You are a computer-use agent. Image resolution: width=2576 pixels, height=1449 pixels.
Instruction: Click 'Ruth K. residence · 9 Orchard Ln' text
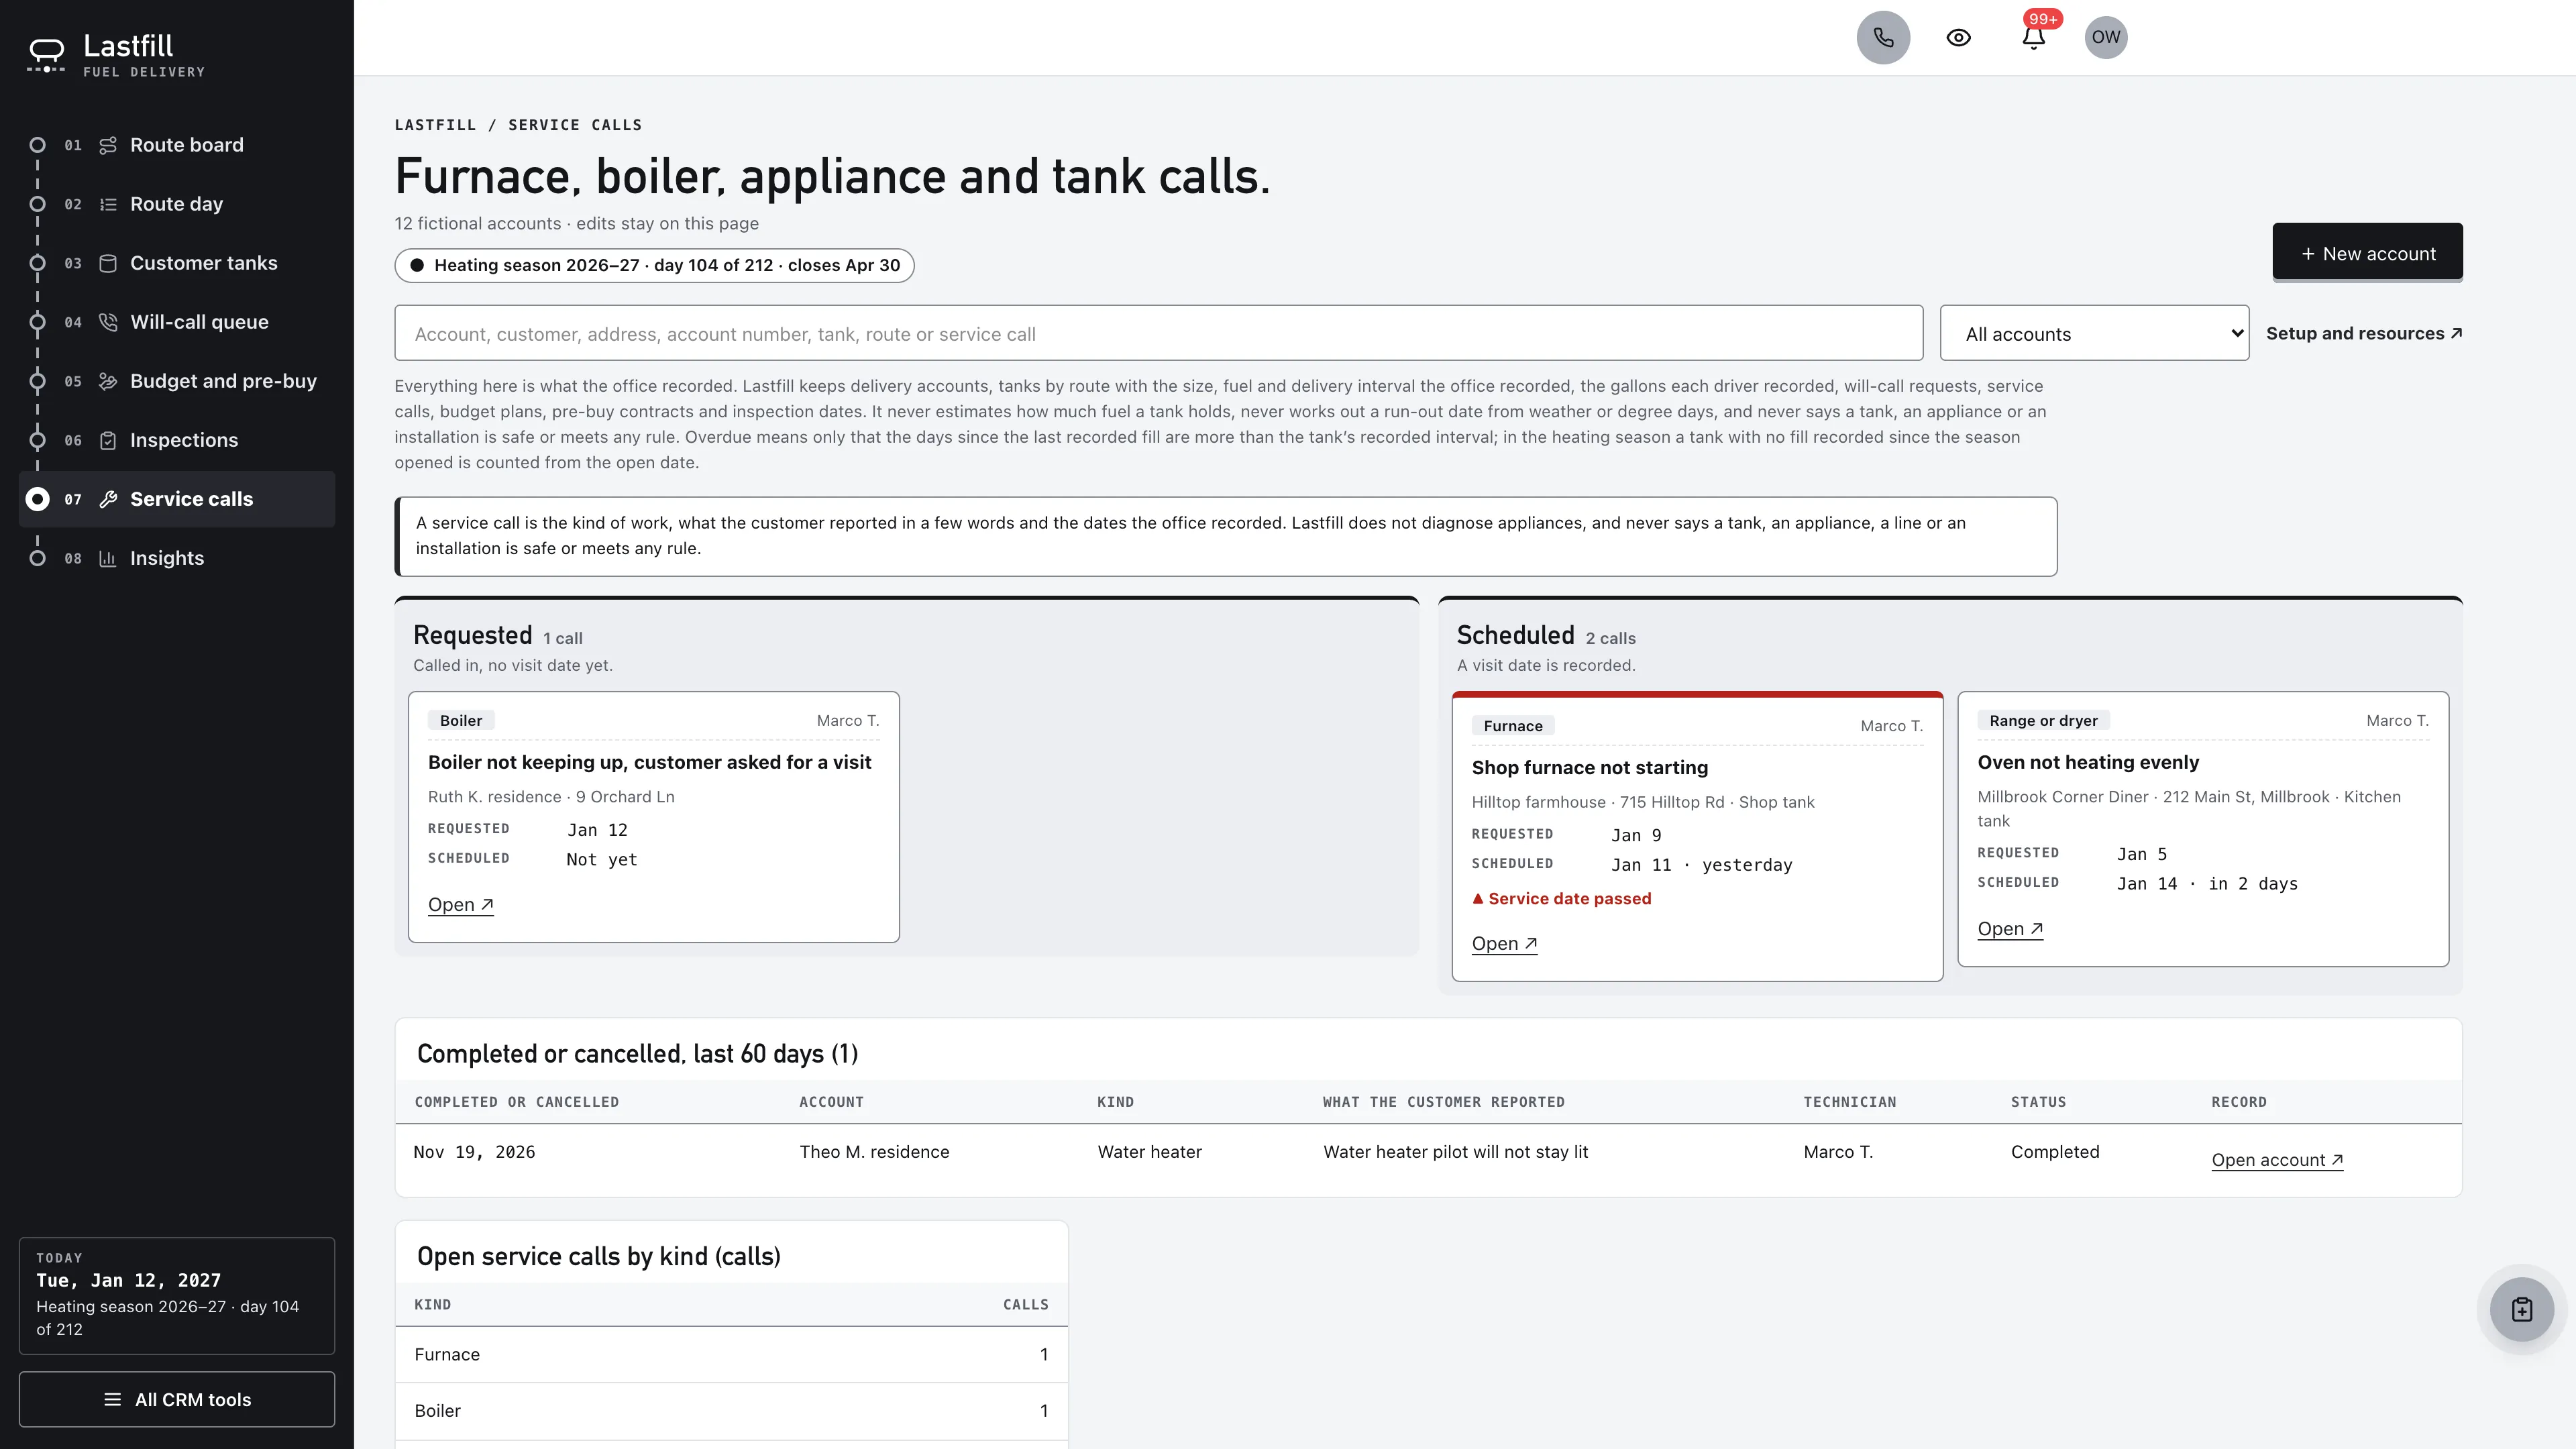(551, 797)
